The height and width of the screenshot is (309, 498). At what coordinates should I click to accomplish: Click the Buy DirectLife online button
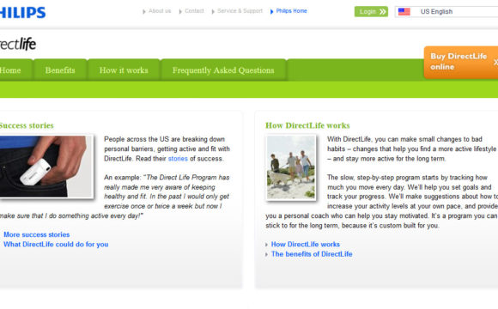(461, 62)
